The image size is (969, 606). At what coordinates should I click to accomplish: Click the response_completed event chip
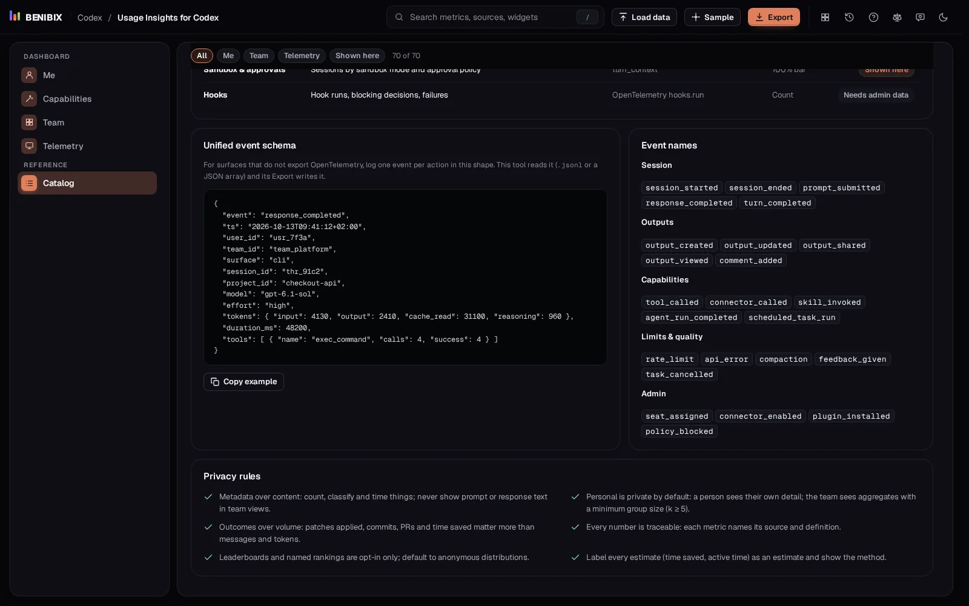pyautogui.click(x=689, y=203)
